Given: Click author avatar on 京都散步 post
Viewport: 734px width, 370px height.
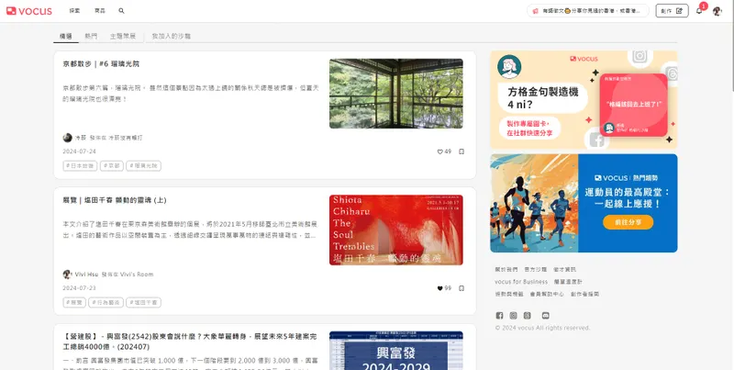Looking at the screenshot, I should click(67, 138).
